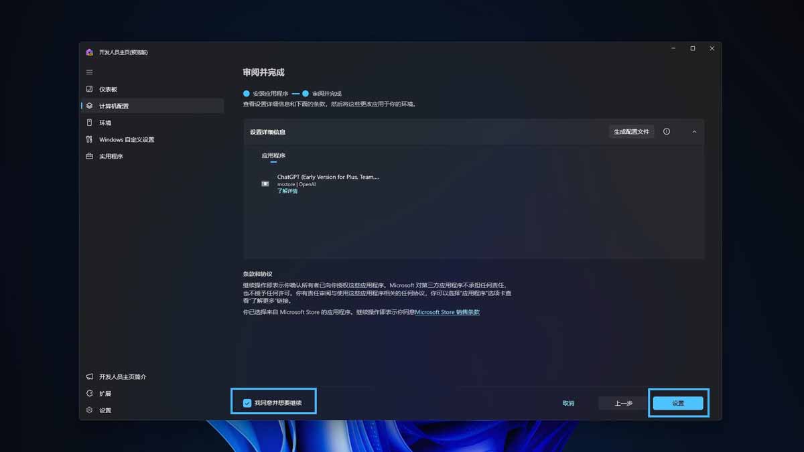The image size is (804, 452).
Task: Collapse the 设置详细信息 section chevron
Action: click(x=694, y=132)
